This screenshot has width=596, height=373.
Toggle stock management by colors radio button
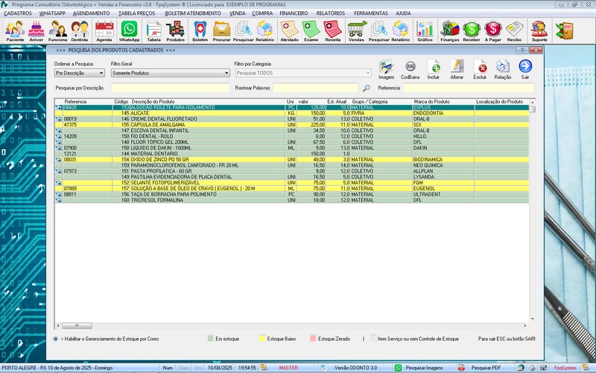coord(57,339)
